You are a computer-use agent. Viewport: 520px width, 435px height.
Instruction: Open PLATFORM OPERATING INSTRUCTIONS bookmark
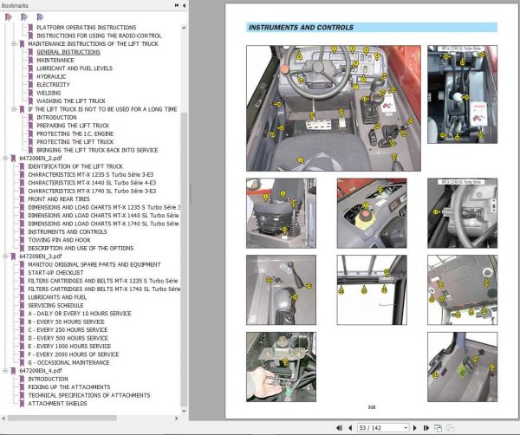pyautogui.click(x=86, y=28)
